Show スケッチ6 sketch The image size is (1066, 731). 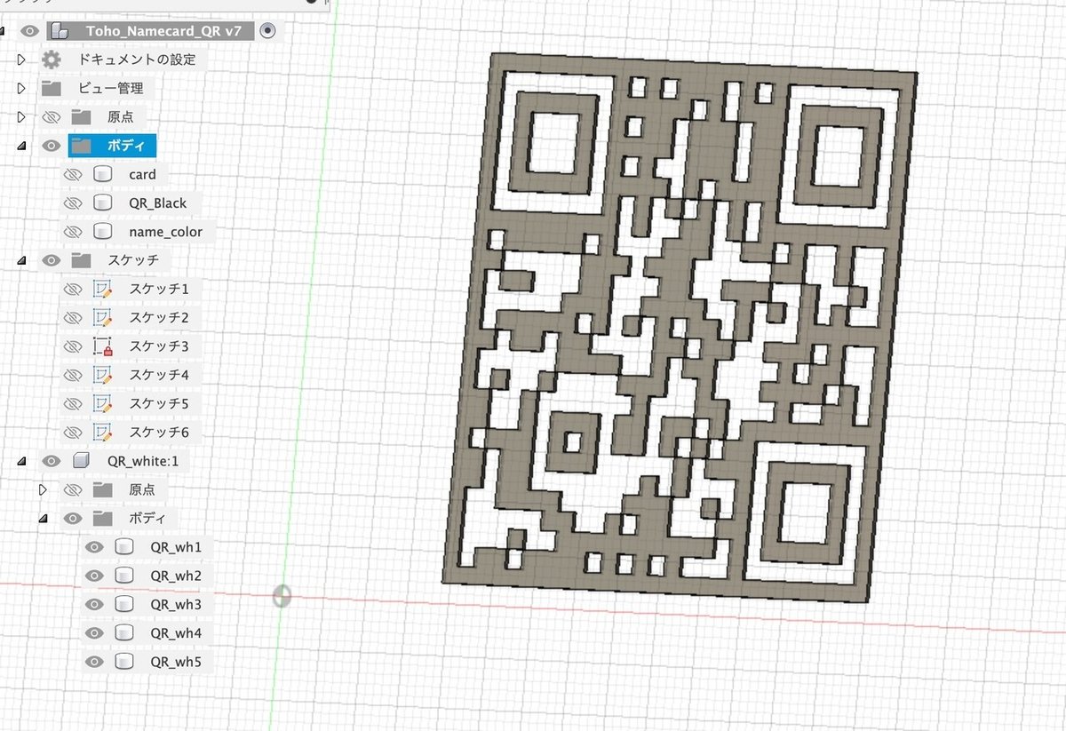coord(73,433)
